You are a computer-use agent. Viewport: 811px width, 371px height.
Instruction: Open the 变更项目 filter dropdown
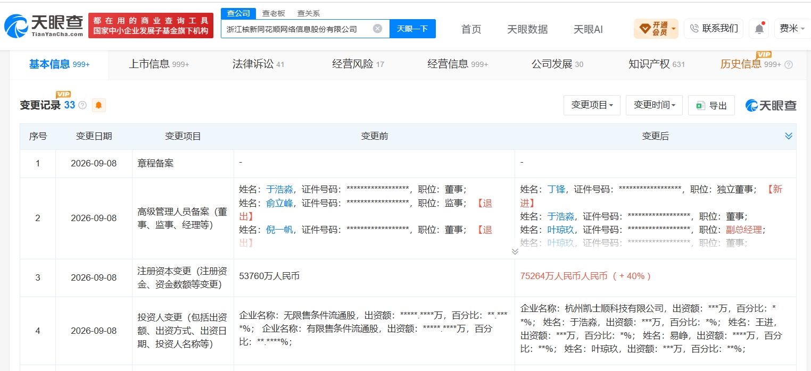click(592, 105)
